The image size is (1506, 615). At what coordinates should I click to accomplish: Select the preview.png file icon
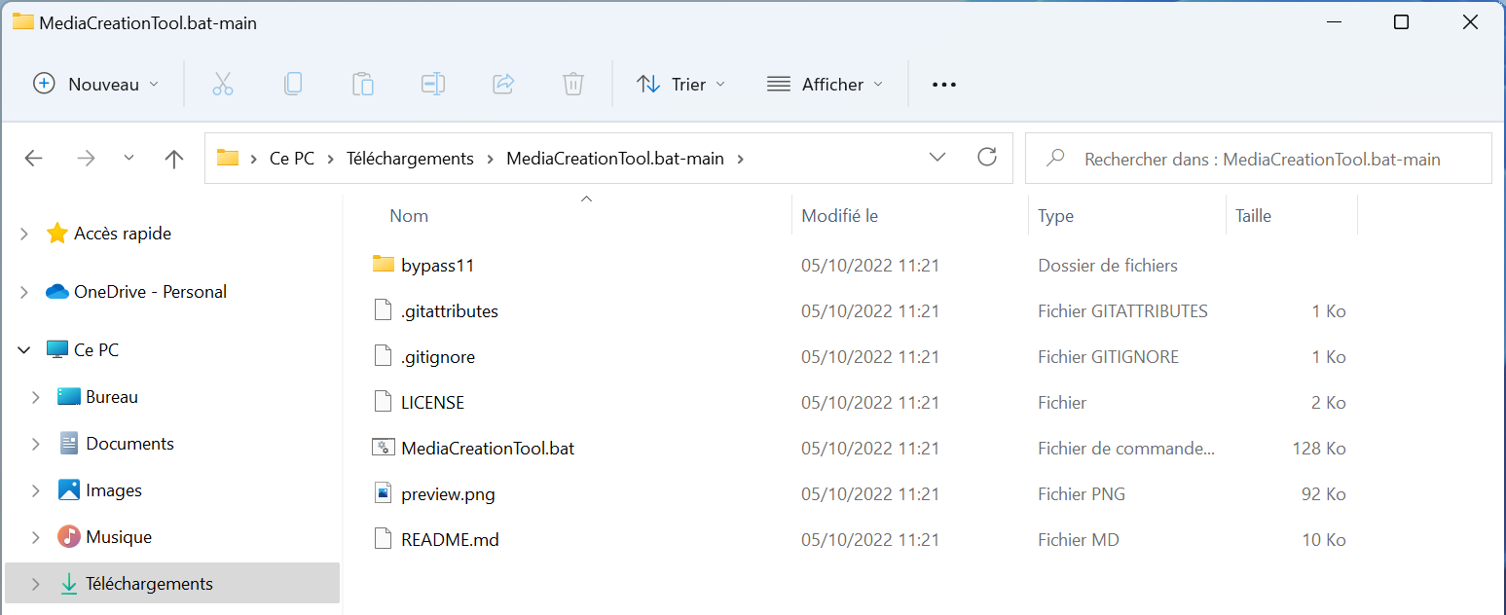coord(384,493)
